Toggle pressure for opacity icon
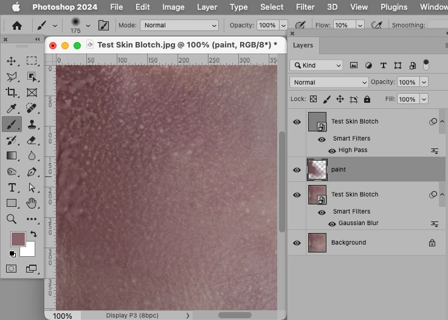 point(300,25)
